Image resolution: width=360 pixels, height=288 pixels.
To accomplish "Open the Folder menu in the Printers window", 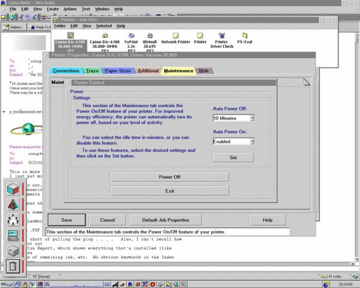I will (x=60, y=26).
